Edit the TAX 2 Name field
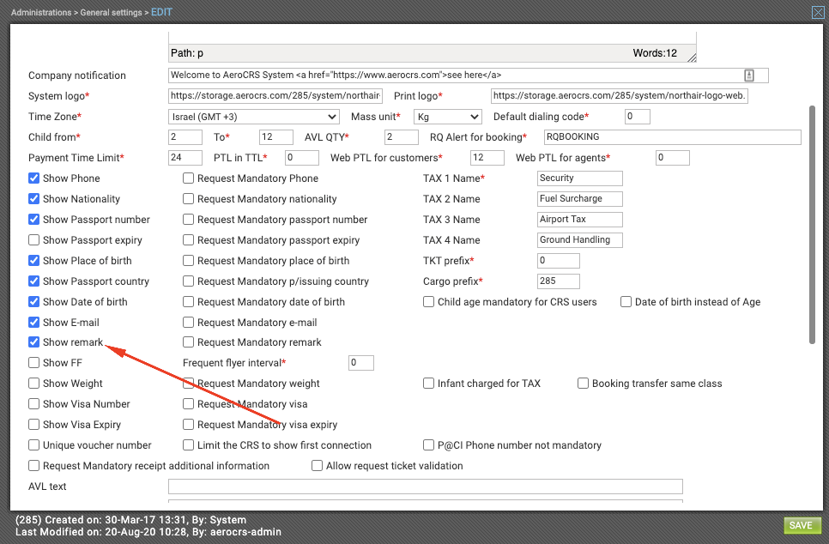This screenshot has height=544, width=829. 580,199
